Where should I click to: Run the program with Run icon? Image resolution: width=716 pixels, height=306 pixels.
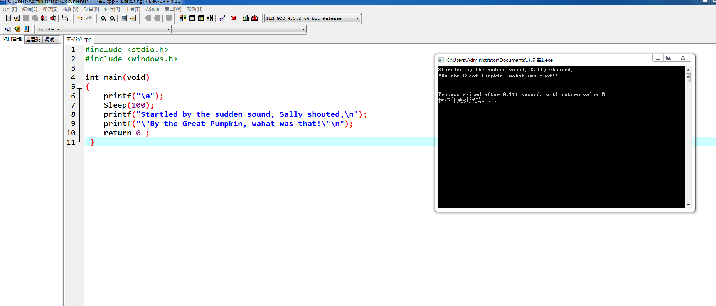pos(192,18)
